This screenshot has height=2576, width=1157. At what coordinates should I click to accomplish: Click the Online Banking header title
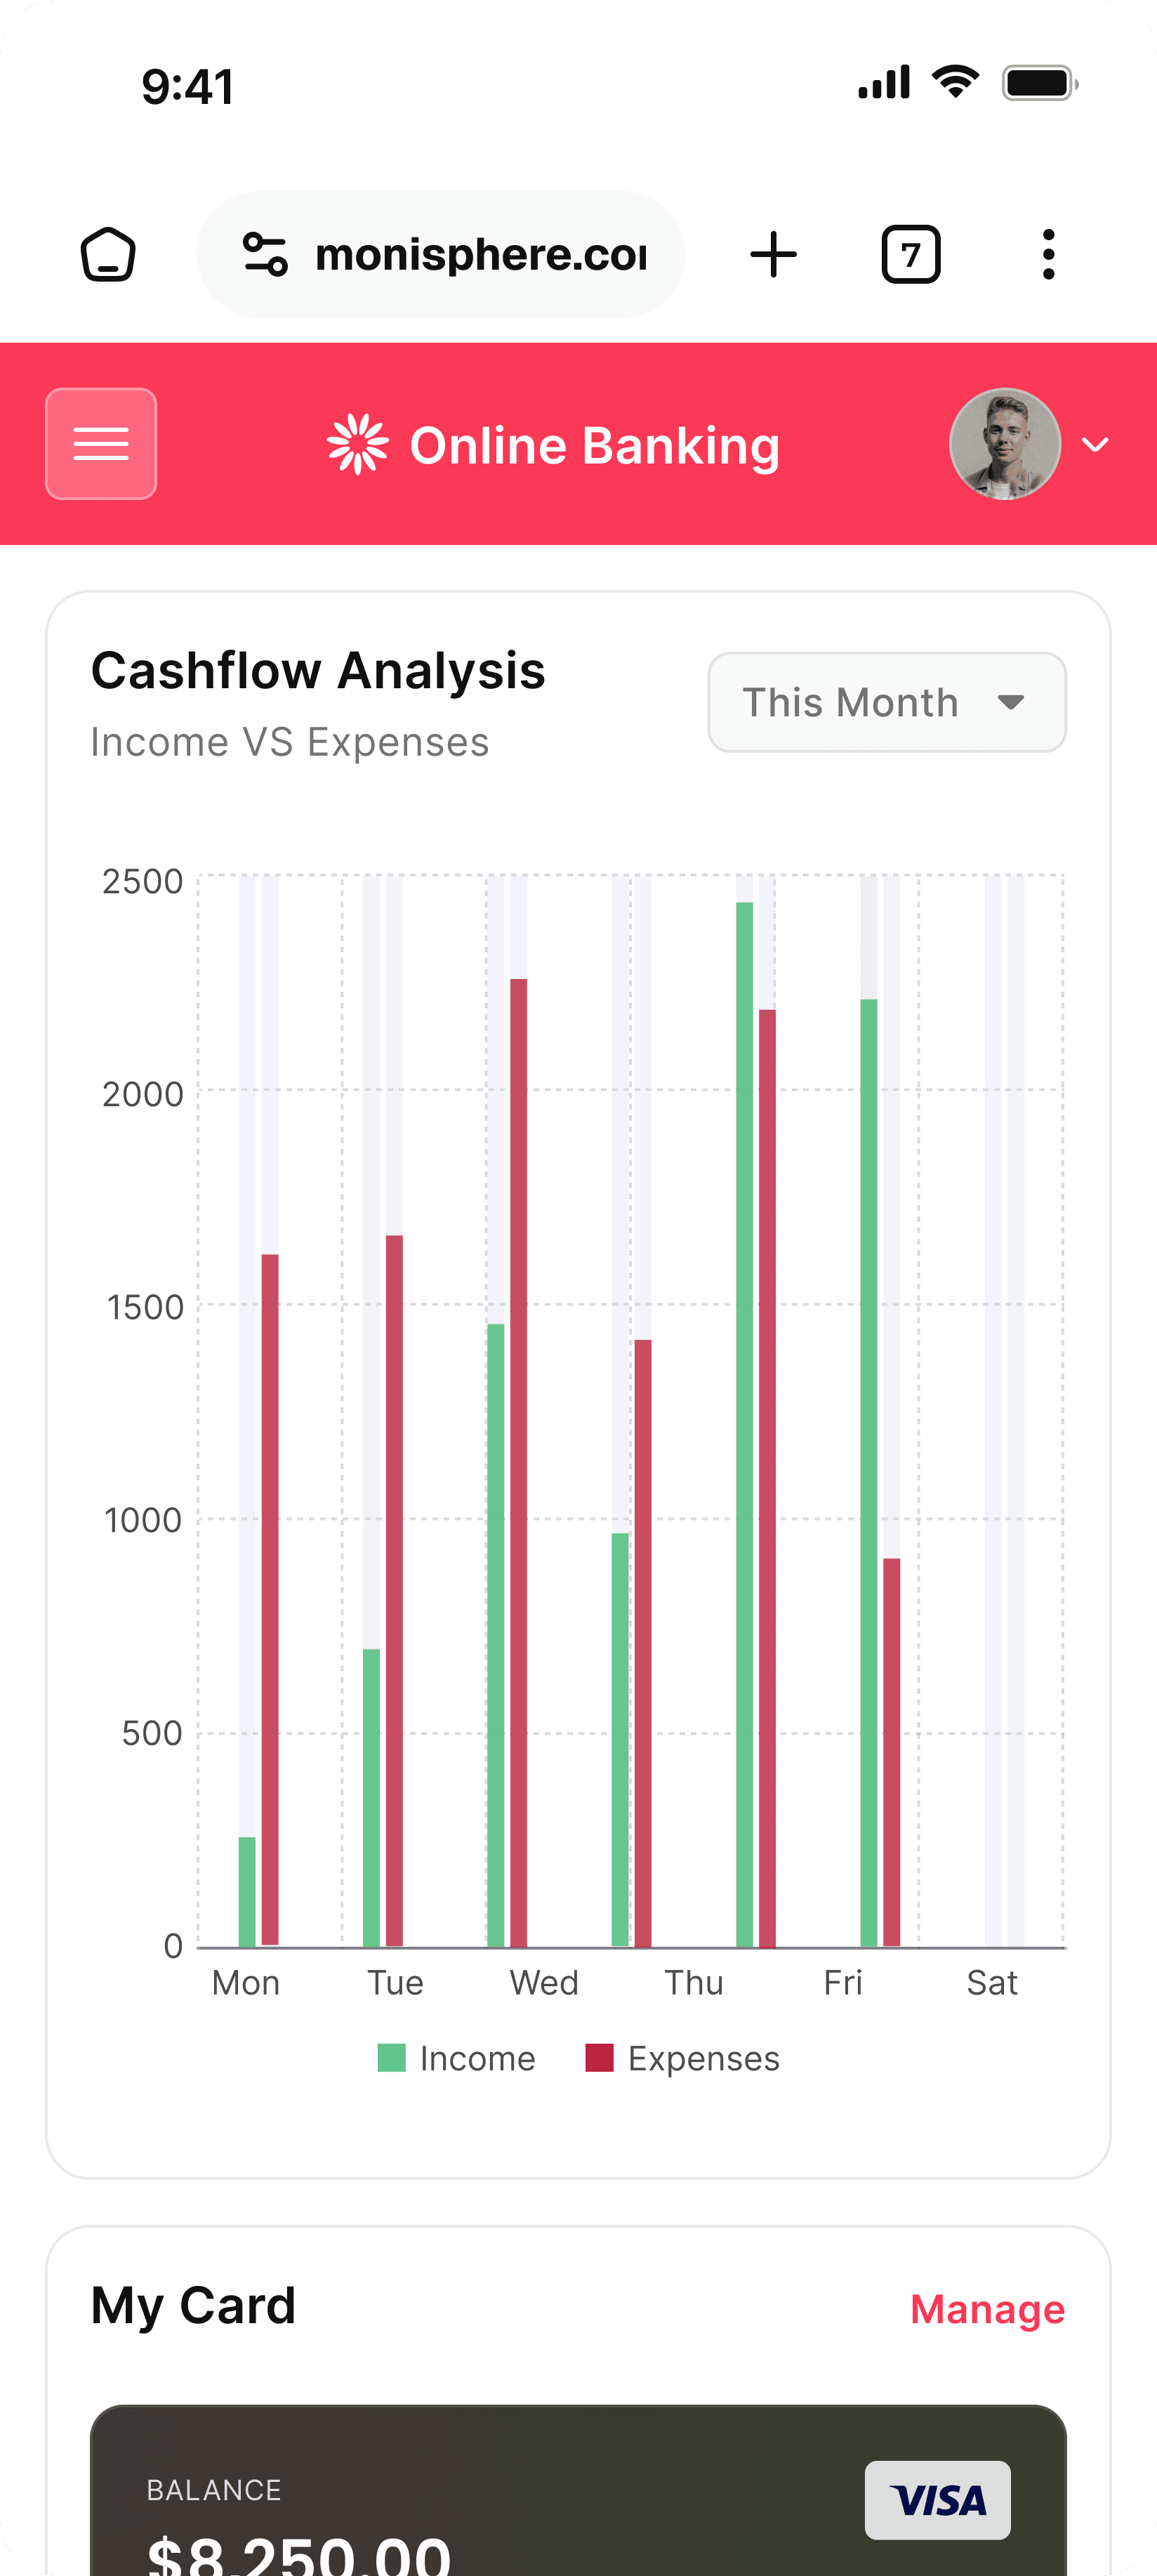coord(594,446)
